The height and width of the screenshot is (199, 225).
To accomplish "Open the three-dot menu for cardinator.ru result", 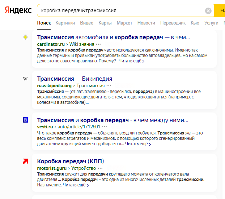I will coord(98,44).
